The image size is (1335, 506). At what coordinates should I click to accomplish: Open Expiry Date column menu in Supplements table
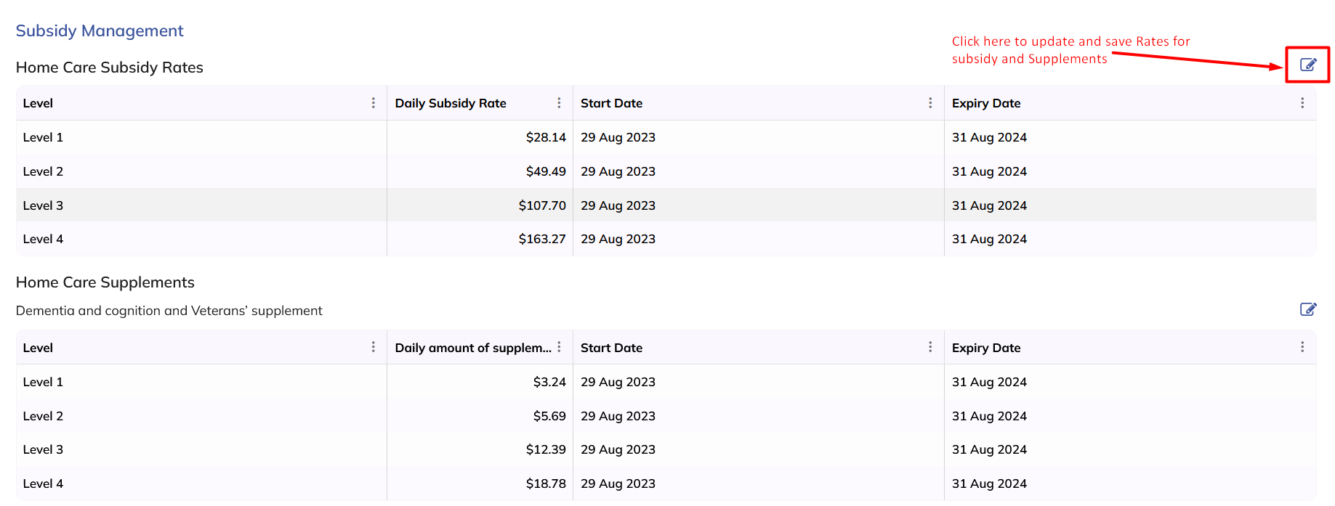(1302, 347)
